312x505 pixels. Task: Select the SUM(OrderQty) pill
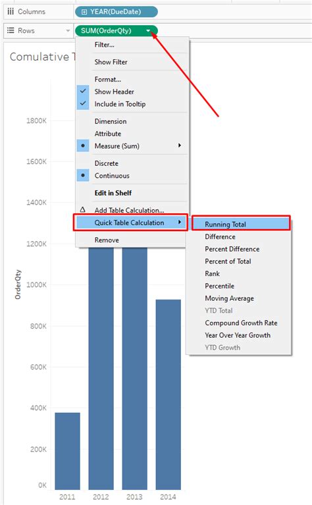pos(117,31)
